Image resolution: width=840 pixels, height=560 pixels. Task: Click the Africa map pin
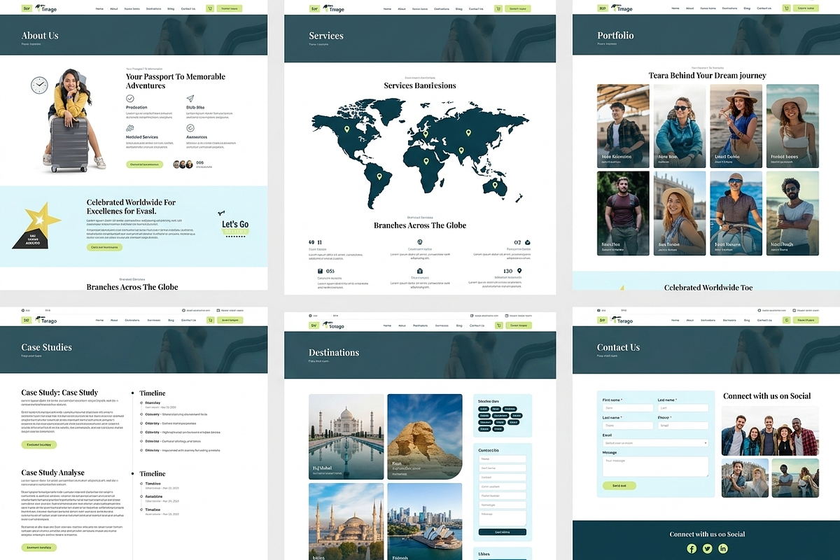pyautogui.click(x=426, y=161)
